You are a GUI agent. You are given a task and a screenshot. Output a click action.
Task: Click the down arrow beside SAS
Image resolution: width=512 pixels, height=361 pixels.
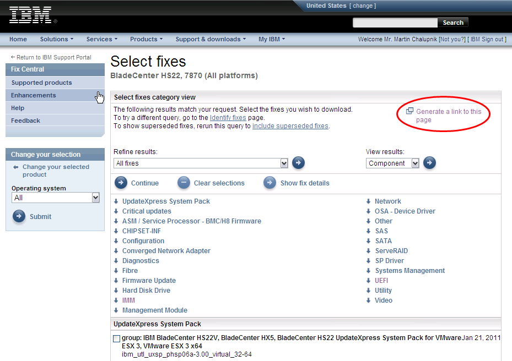click(x=368, y=231)
